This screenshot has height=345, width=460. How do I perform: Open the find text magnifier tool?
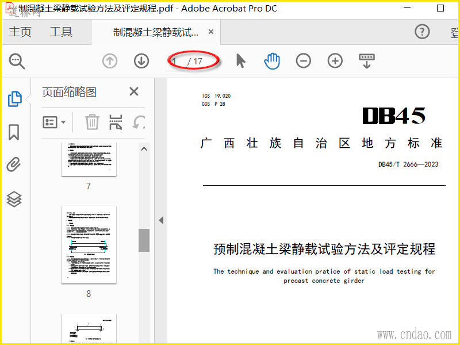[17, 61]
